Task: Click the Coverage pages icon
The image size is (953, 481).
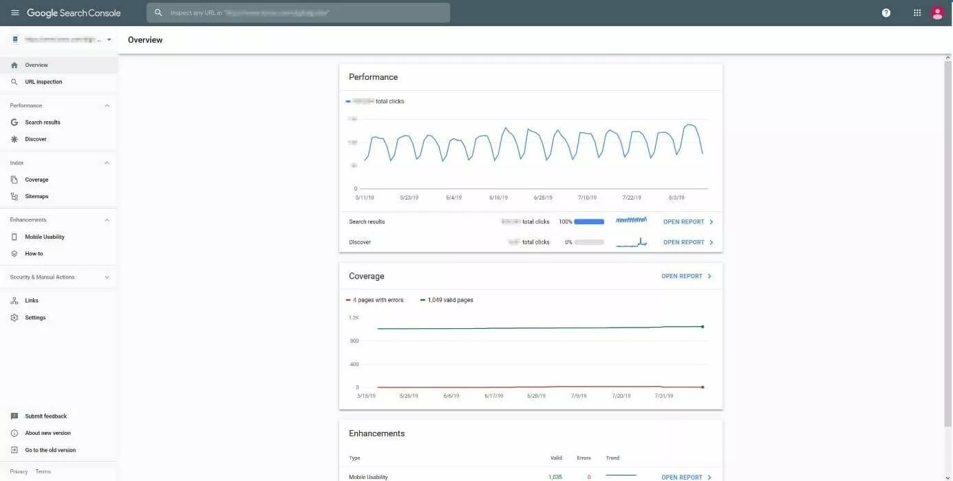Action: (x=14, y=180)
